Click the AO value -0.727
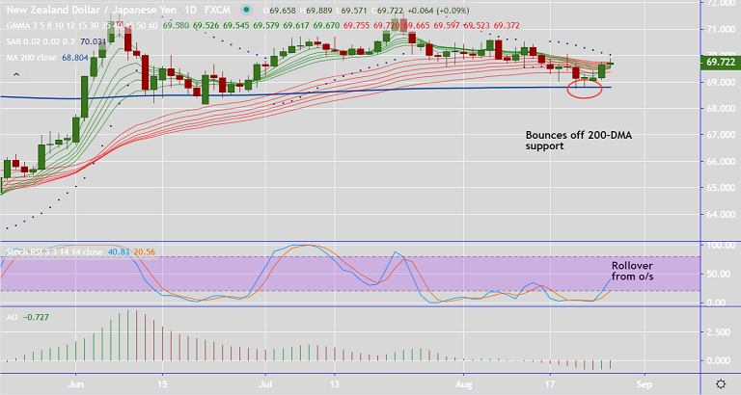741x395 pixels. 36,317
